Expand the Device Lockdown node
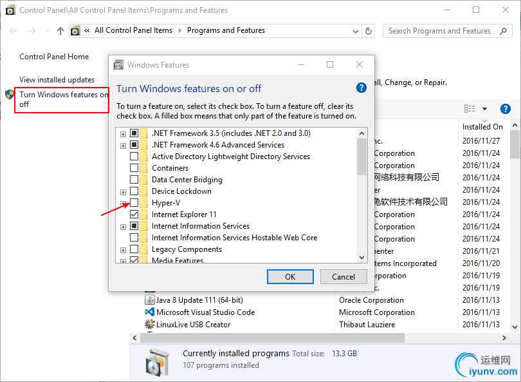This screenshot has width=521, height=382. click(123, 192)
